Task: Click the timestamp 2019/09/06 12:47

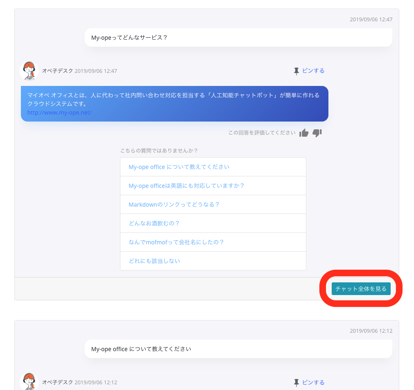Action: (371, 19)
